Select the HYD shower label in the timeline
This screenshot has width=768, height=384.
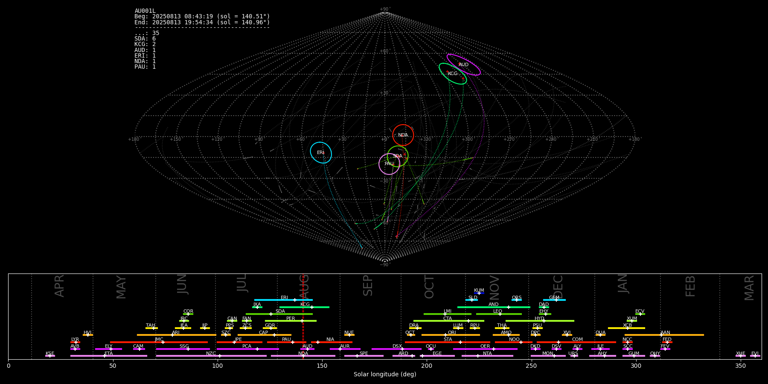click(x=539, y=319)
